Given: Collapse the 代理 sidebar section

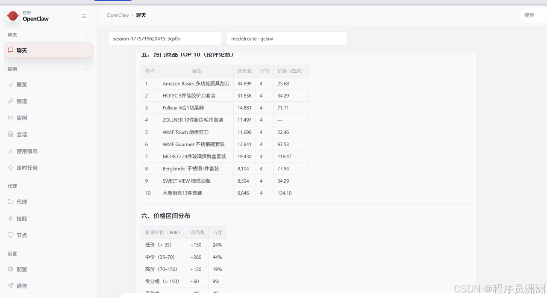Looking at the screenshot, I should (x=88, y=186).
